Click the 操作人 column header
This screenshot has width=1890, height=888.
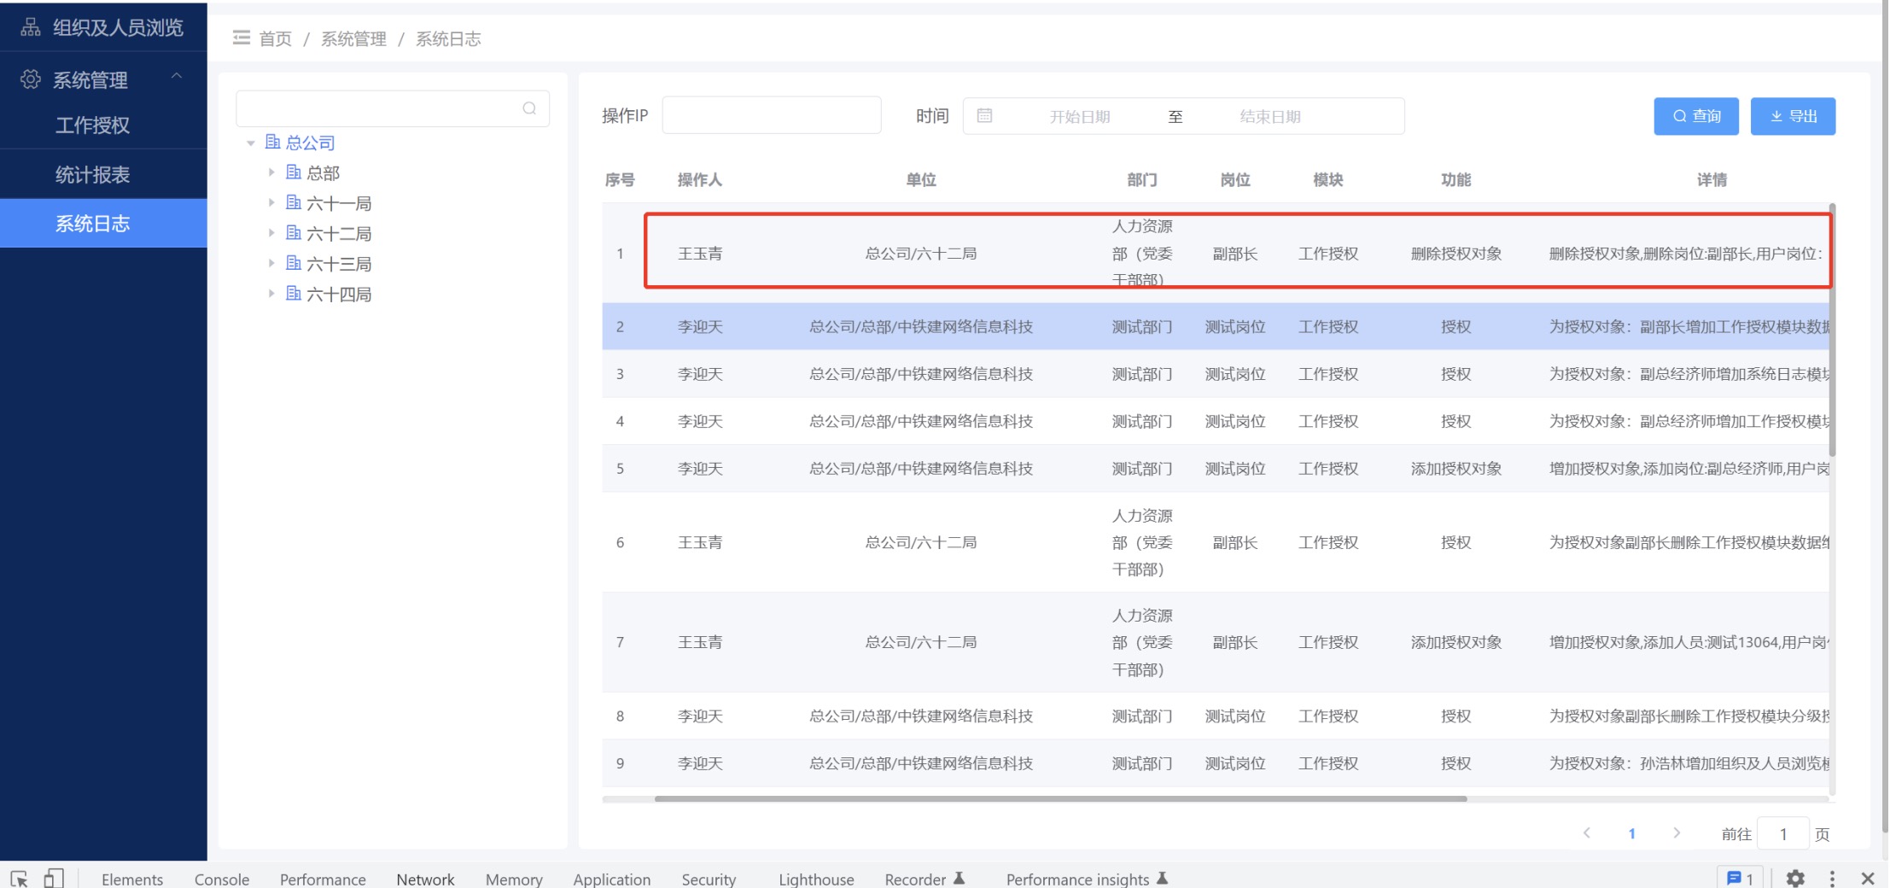[699, 179]
